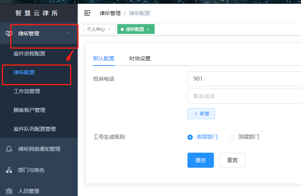Click the monitor icon beside 律所管理

click(9, 34)
